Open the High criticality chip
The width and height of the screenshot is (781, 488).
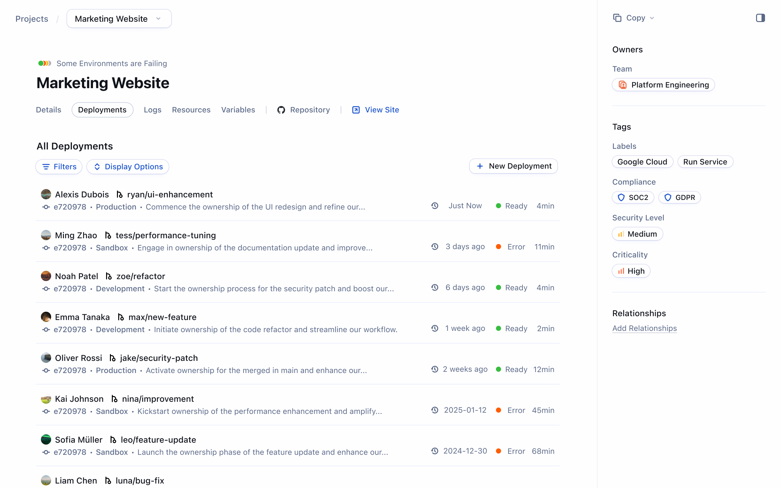(631, 271)
